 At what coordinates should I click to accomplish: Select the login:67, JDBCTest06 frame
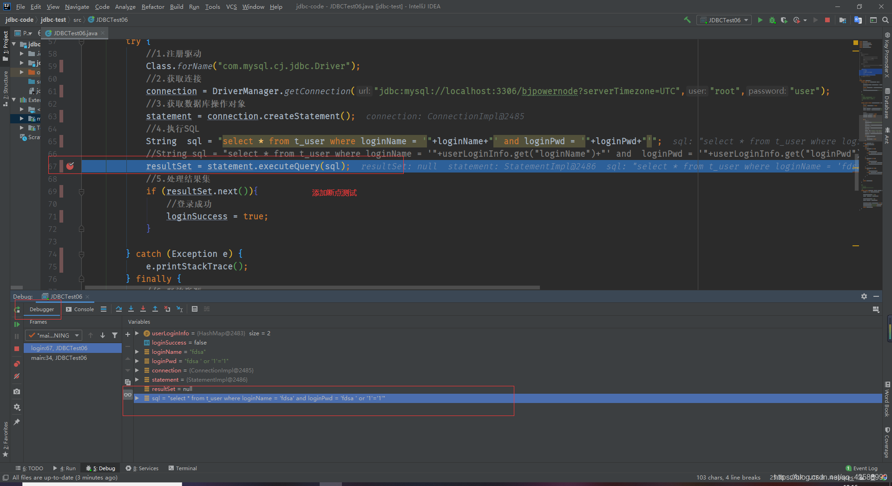[72, 348]
